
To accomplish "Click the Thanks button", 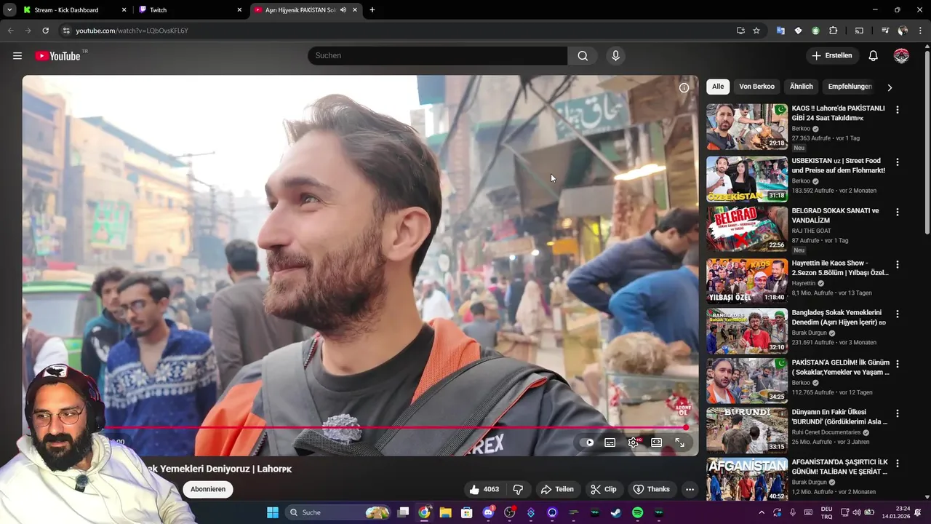I will [x=651, y=489].
